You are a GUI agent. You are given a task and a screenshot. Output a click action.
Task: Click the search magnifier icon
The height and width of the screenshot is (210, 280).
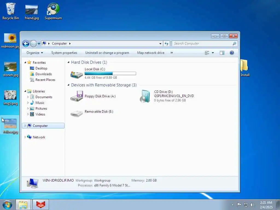click(234, 43)
